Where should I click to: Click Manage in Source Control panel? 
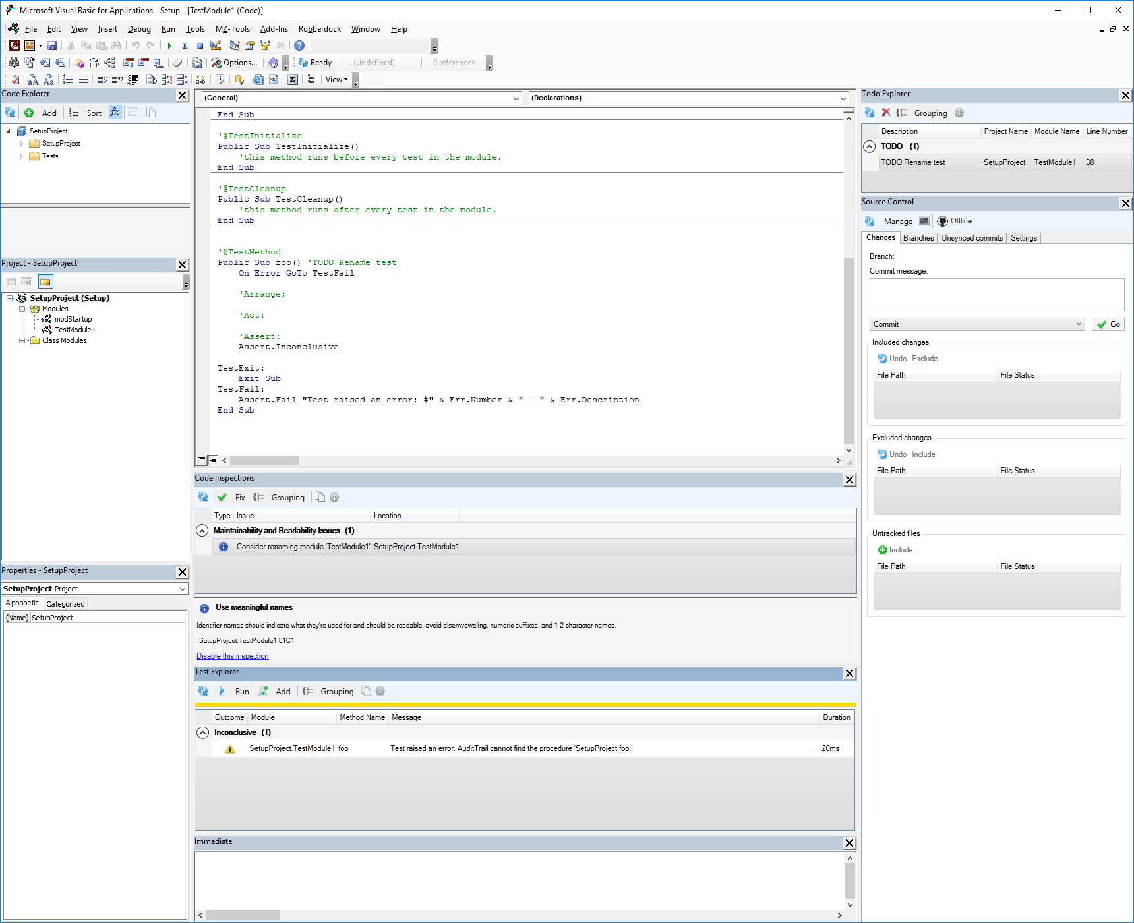click(899, 222)
